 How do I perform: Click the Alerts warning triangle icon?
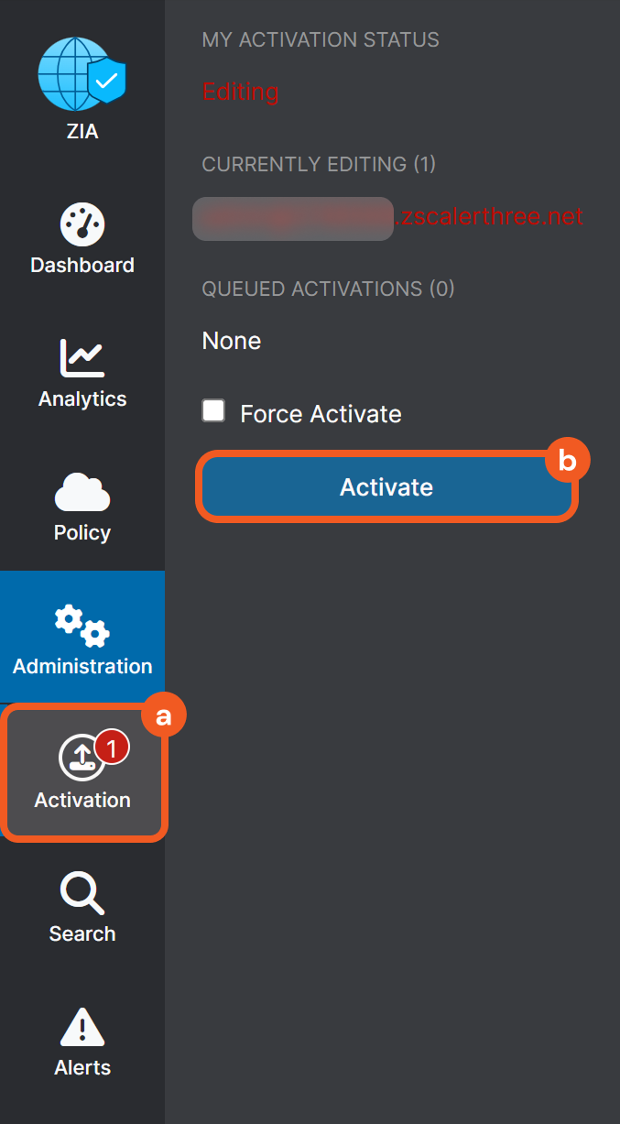(x=82, y=1027)
